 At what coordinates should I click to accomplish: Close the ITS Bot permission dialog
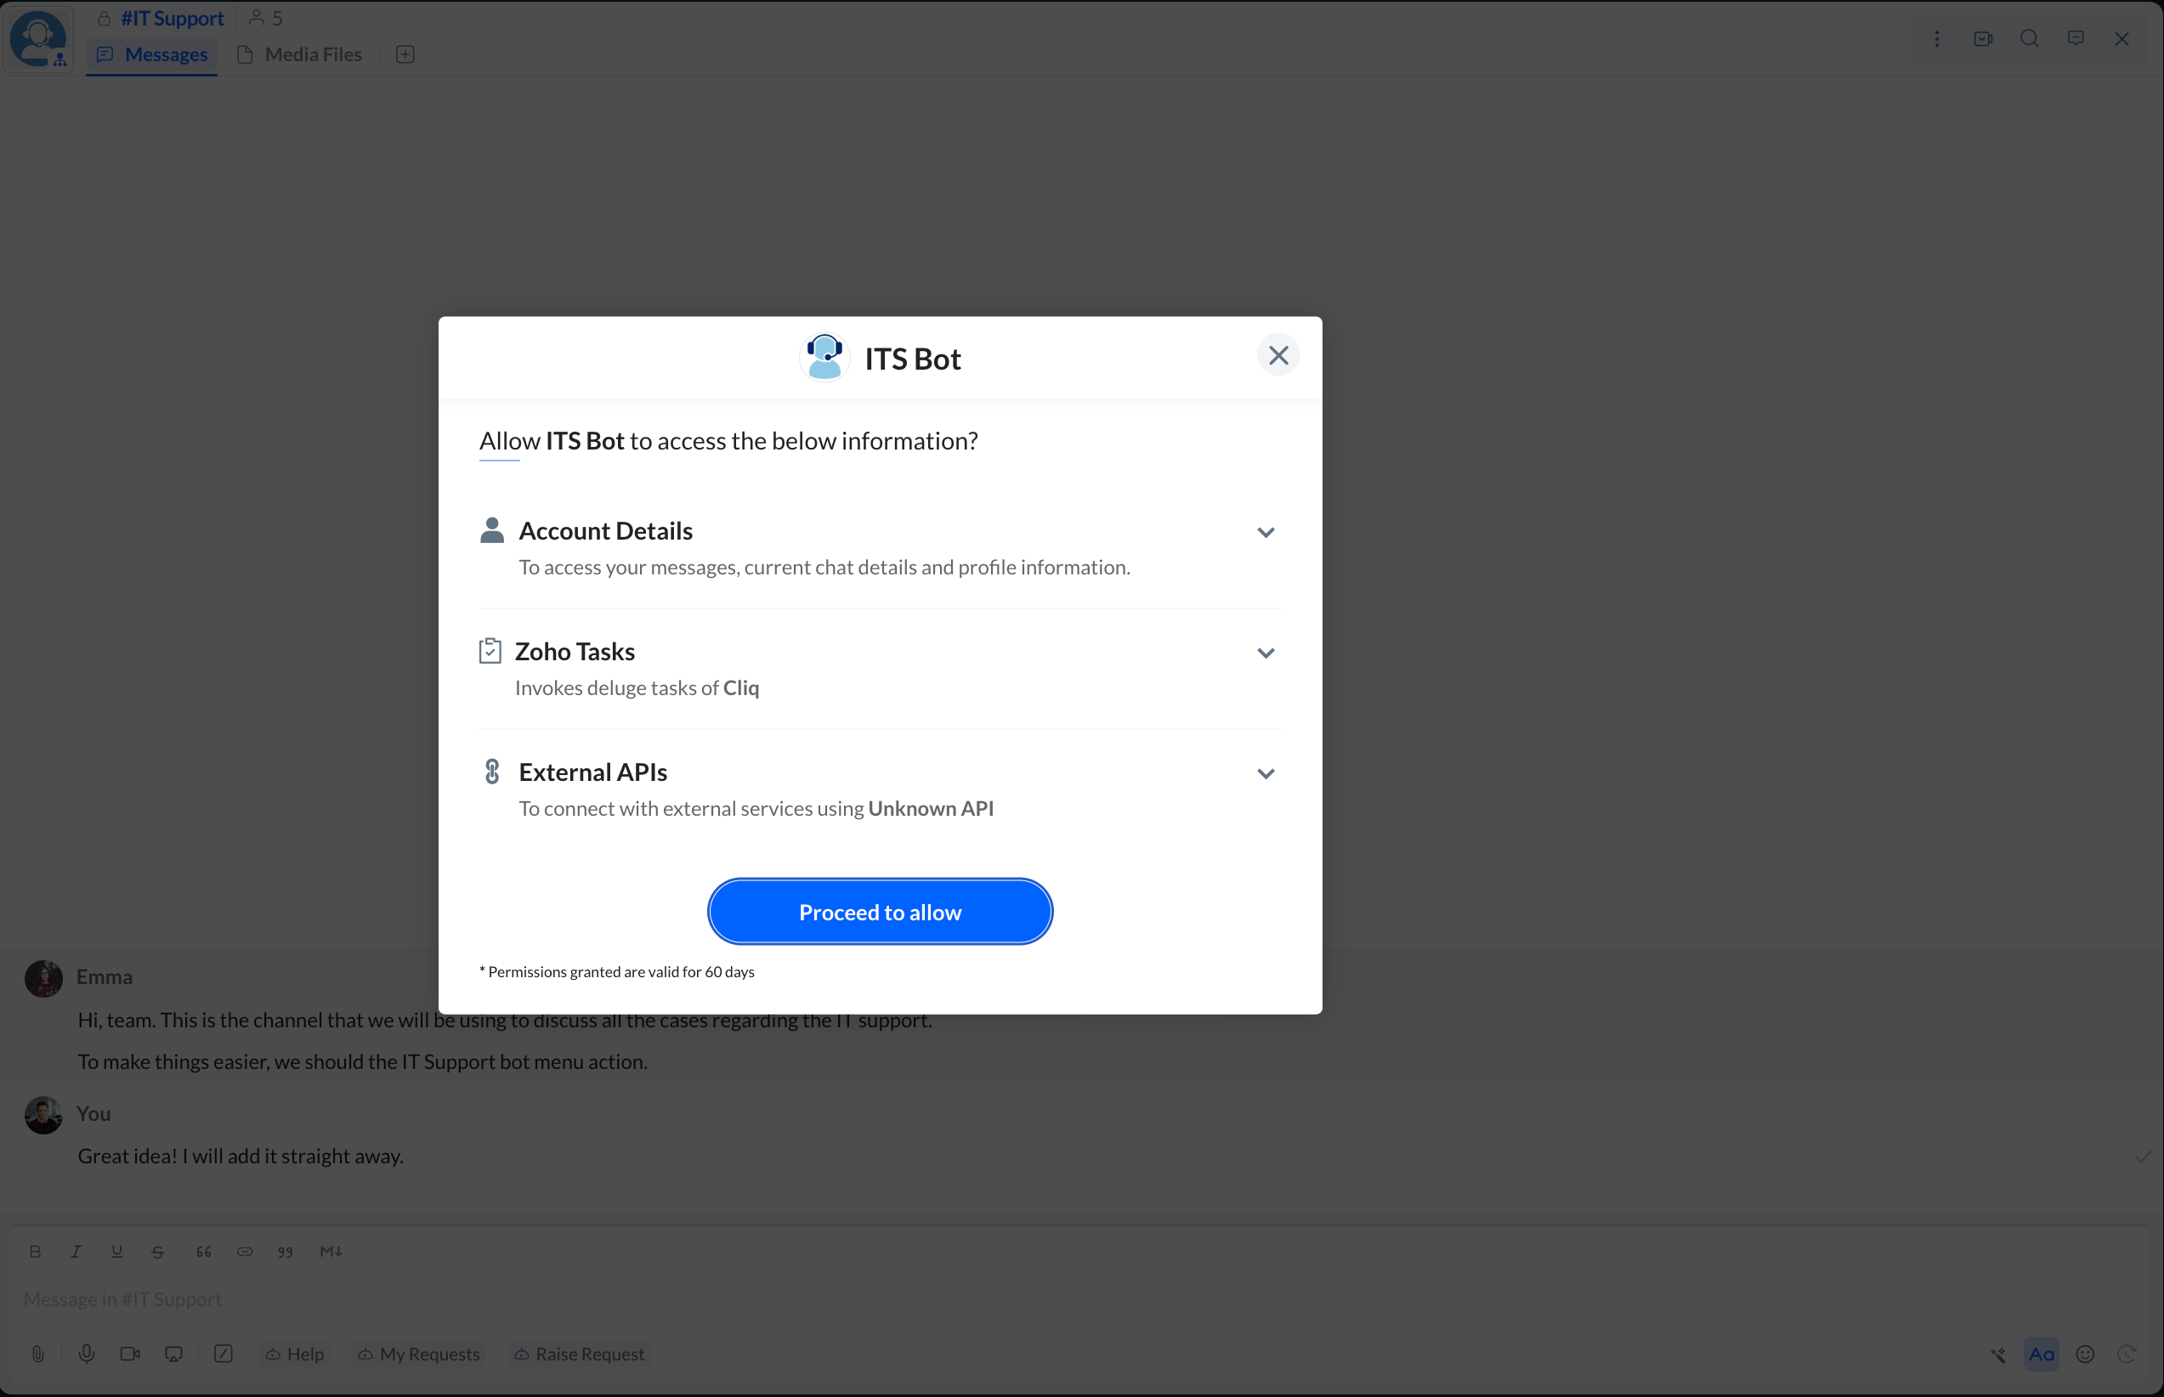(1277, 354)
